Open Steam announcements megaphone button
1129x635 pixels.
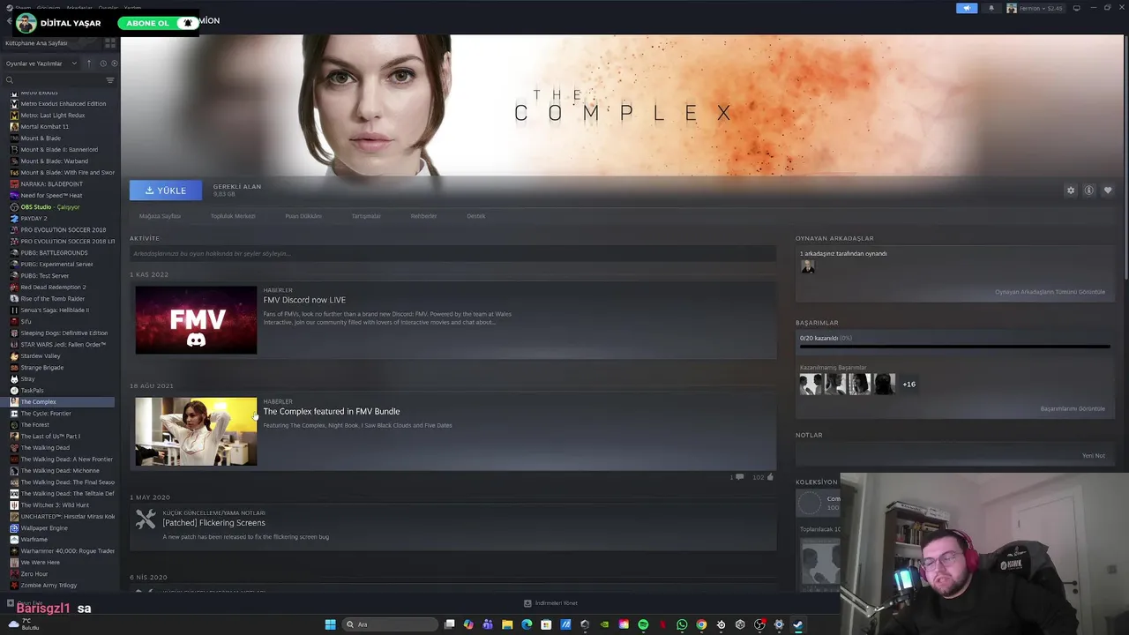click(967, 8)
